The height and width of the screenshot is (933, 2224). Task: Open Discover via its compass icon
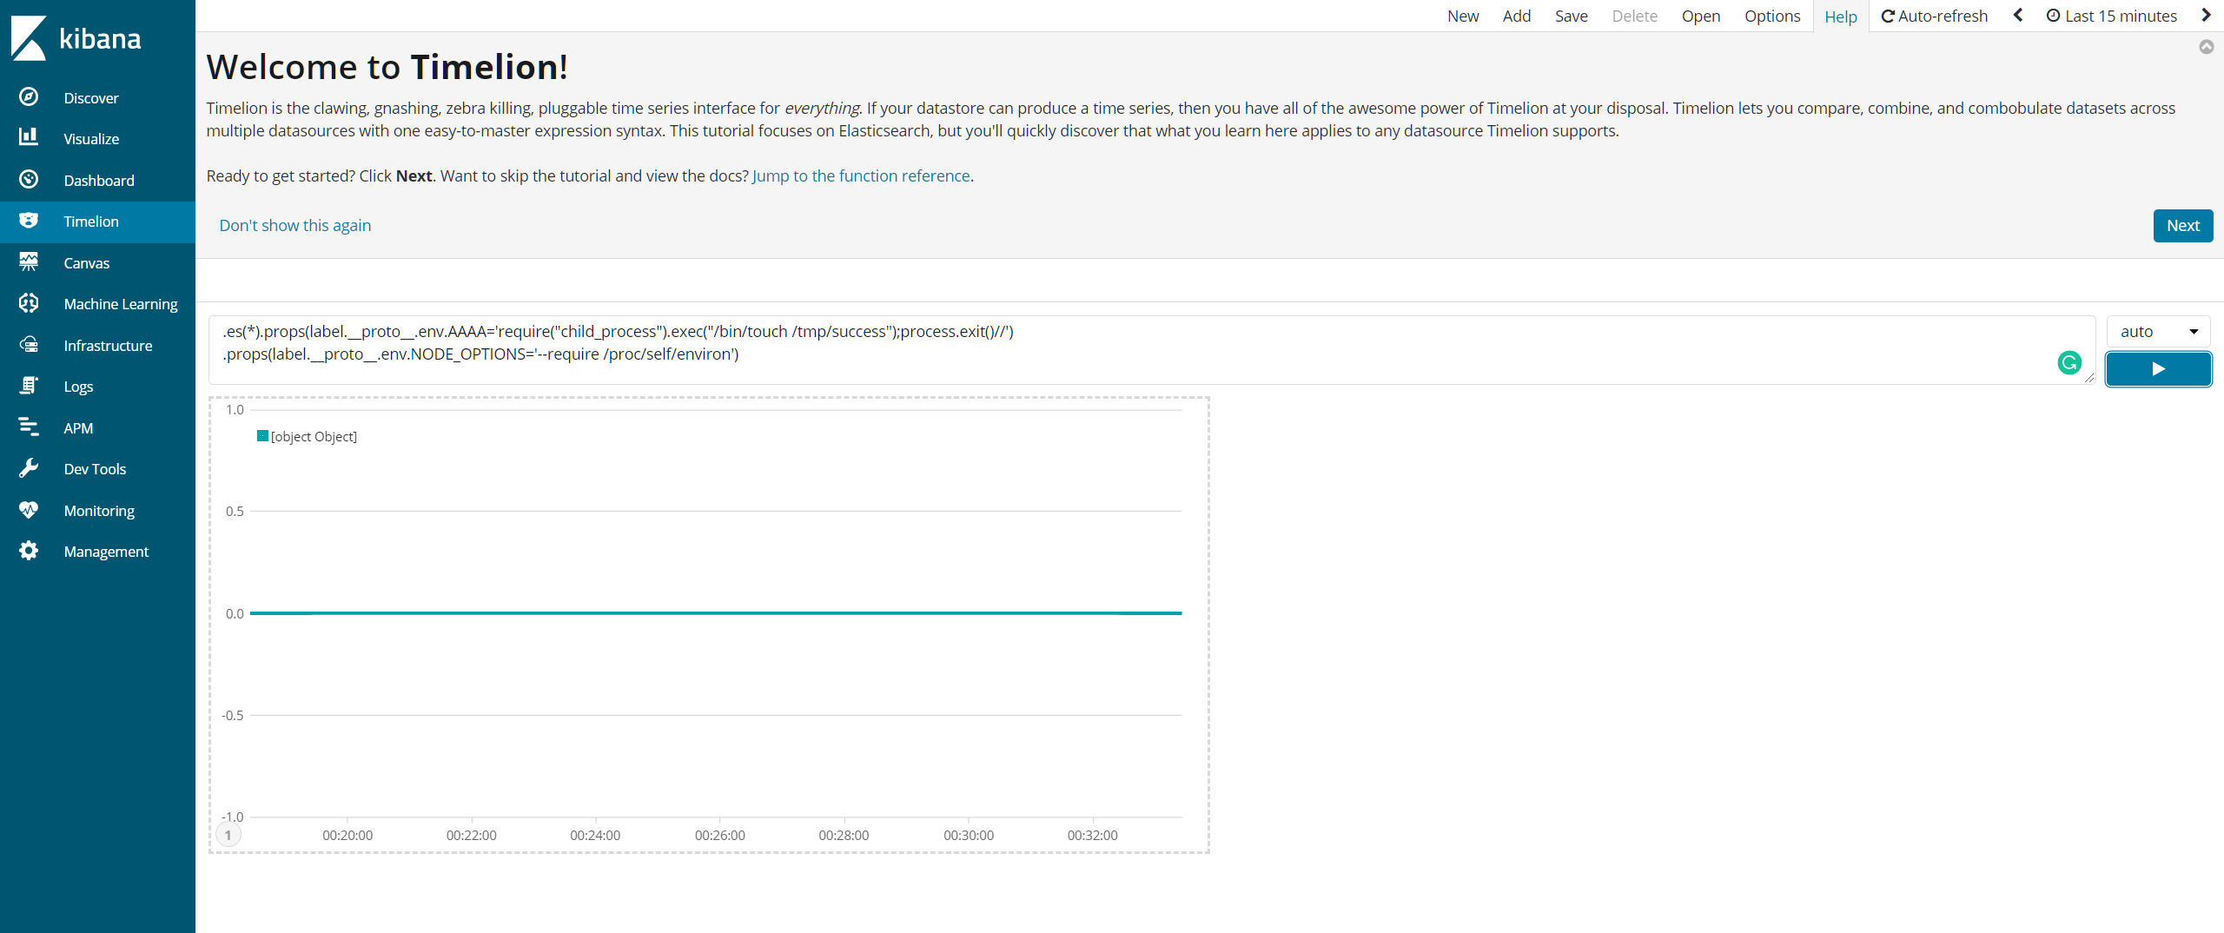pos(29,97)
